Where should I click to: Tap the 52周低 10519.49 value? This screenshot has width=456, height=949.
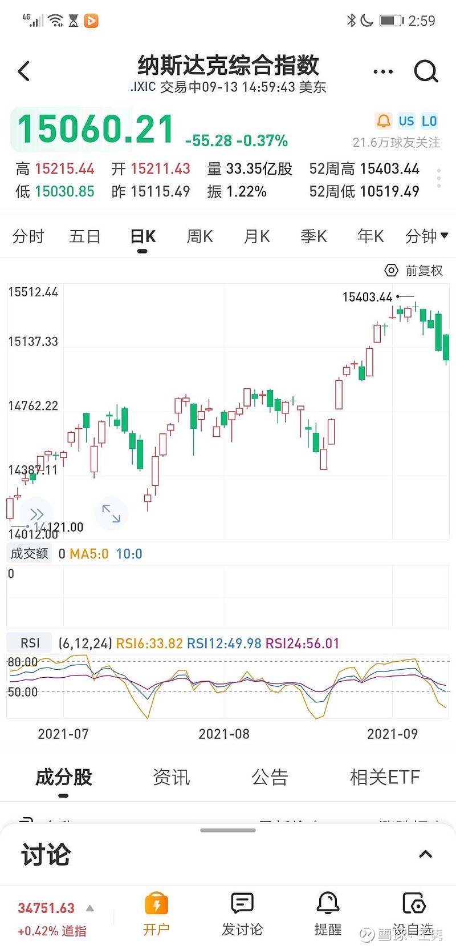pyautogui.click(x=364, y=191)
